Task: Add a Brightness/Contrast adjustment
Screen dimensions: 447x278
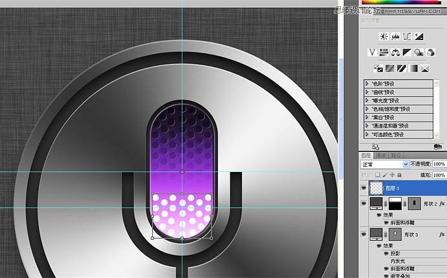Action: tap(384, 36)
